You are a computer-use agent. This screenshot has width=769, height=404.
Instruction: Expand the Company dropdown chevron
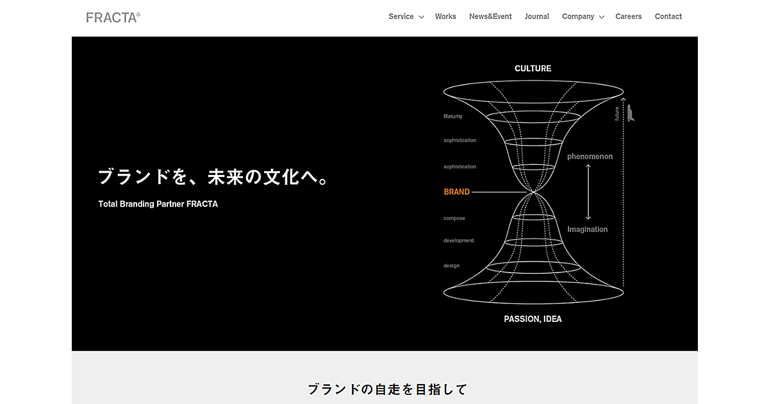pos(602,17)
